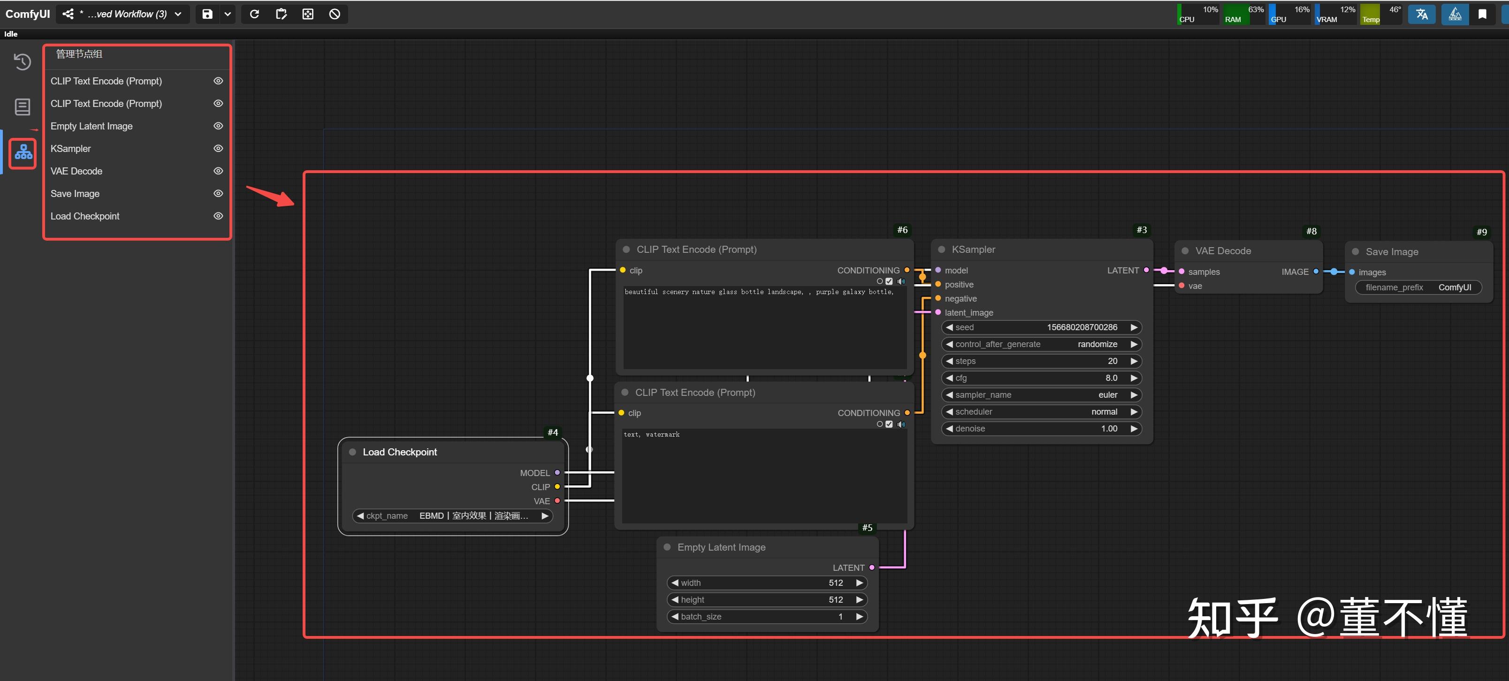Open the save options dropdown arrow

point(227,14)
